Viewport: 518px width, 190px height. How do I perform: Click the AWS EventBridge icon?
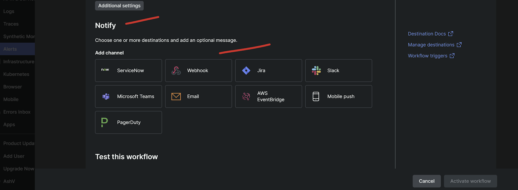246,96
